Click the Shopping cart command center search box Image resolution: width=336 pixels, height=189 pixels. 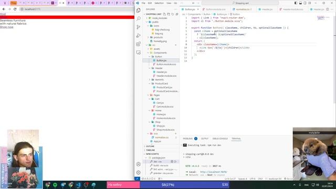[x=240, y=3]
